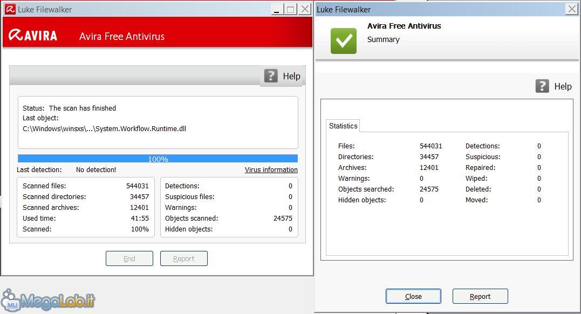Screen dimensions: 581x314
Task: Click the 'Repaired:' label in Statistics
Action: [481, 168]
